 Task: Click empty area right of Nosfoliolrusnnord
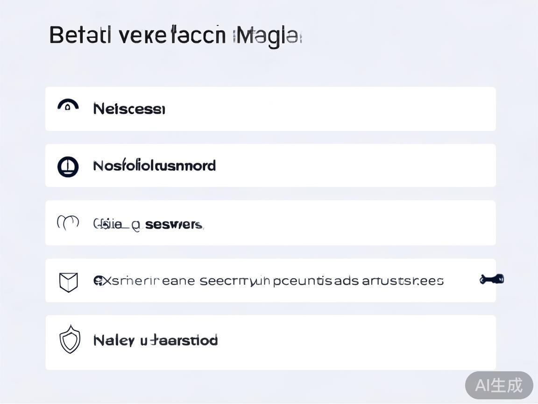(x=350, y=166)
